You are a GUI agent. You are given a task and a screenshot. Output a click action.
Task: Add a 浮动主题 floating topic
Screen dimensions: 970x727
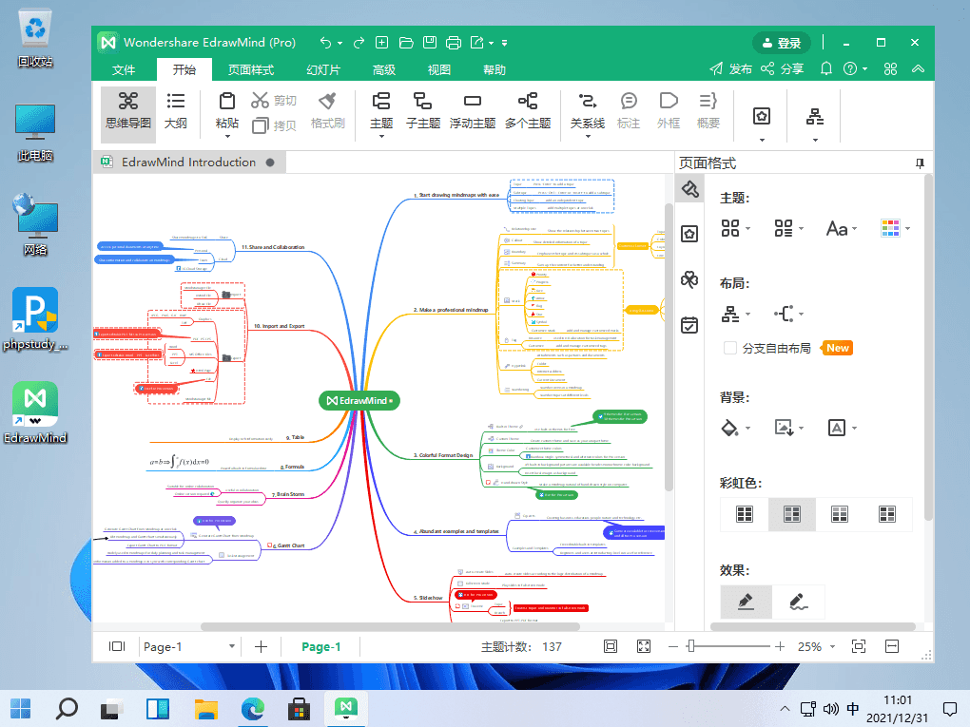point(472,111)
